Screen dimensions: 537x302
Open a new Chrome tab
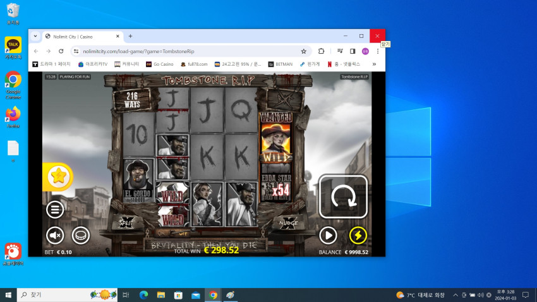point(130,36)
